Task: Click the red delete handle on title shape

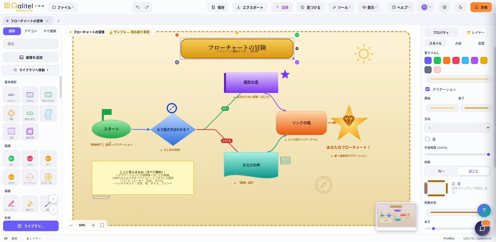Action: tap(177, 35)
